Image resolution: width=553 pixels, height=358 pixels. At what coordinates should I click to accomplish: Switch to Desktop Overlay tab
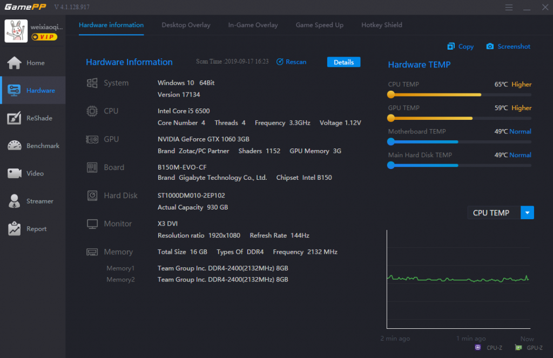tap(186, 25)
